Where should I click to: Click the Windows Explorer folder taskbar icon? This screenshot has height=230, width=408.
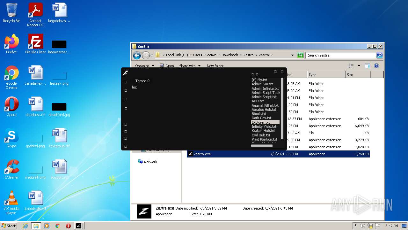coord(36,226)
